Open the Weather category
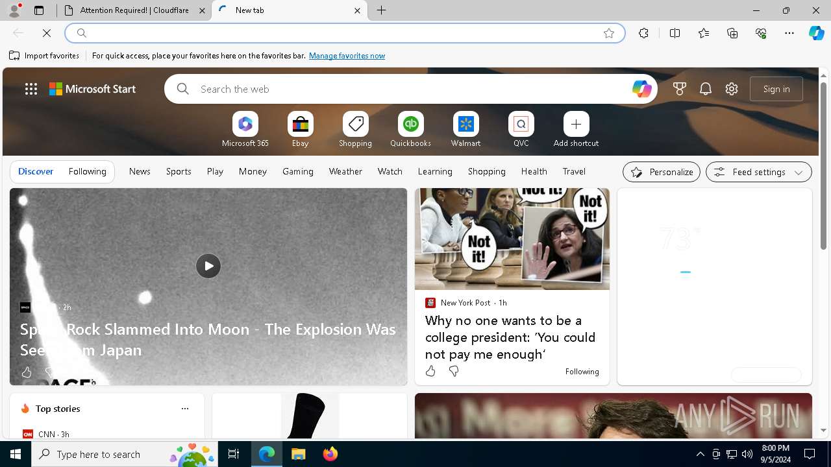The image size is (831, 467). tap(345, 172)
